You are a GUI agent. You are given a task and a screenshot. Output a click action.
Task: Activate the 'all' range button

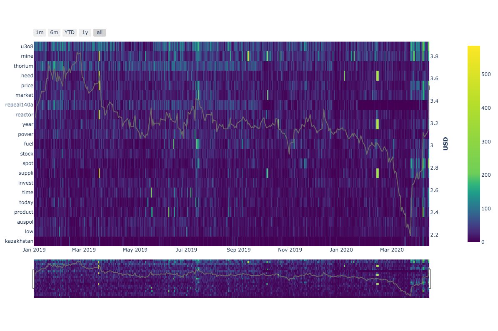point(100,32)
